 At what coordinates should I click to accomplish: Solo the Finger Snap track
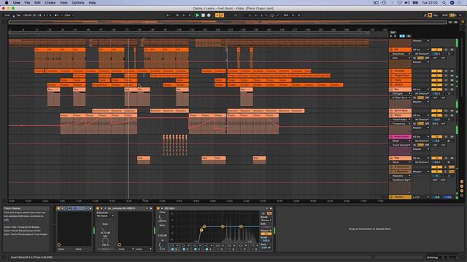pyautogui.click(x=446, y=76)
